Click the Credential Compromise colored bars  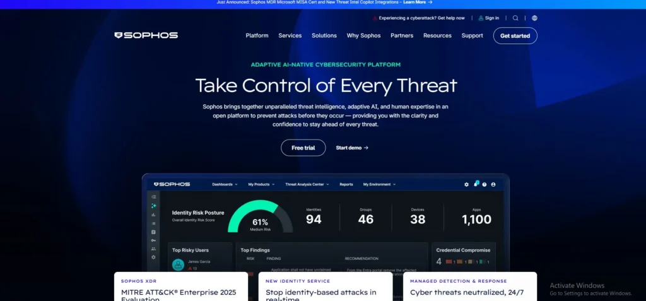pos(467,261)
